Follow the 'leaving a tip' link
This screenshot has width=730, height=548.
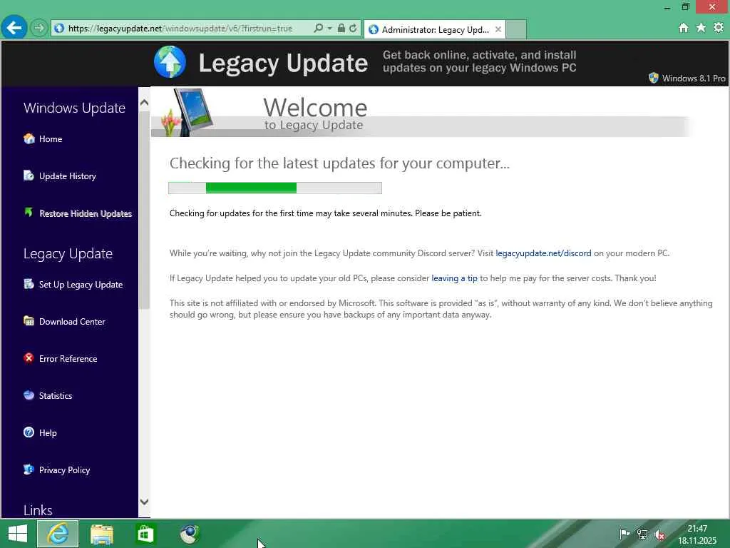[454, 278]
